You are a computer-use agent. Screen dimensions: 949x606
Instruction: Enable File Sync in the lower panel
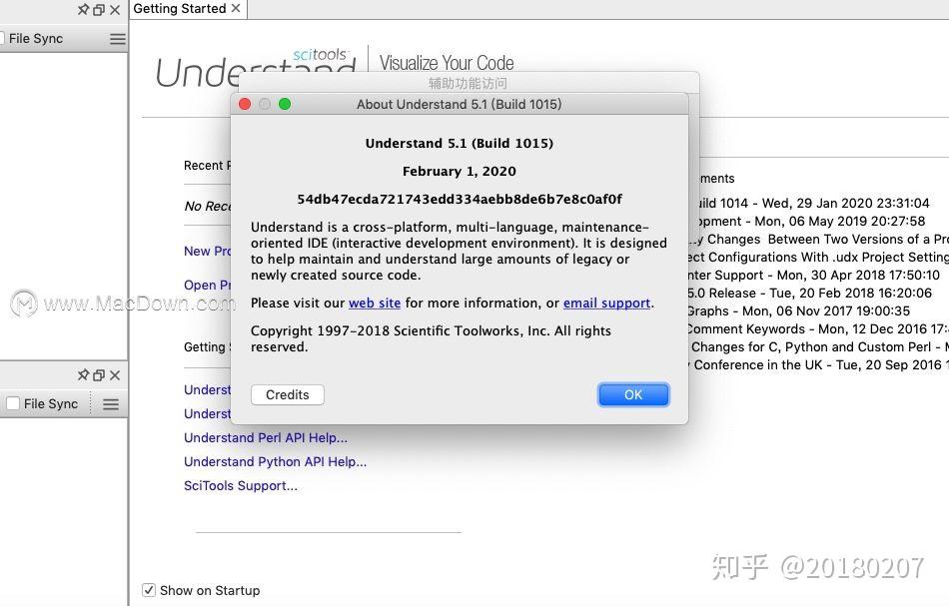(x=14, y=403)
